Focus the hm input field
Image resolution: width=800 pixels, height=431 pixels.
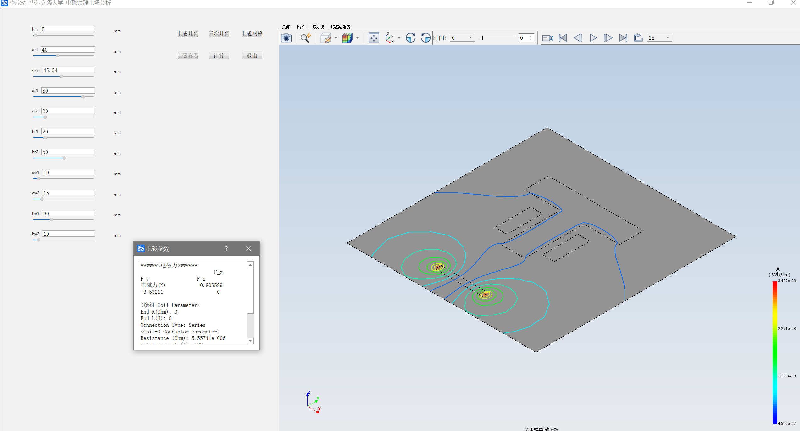tap(68, 29)
